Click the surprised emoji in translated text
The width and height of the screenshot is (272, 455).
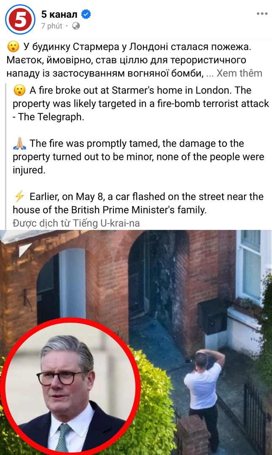tap(19, 90)
